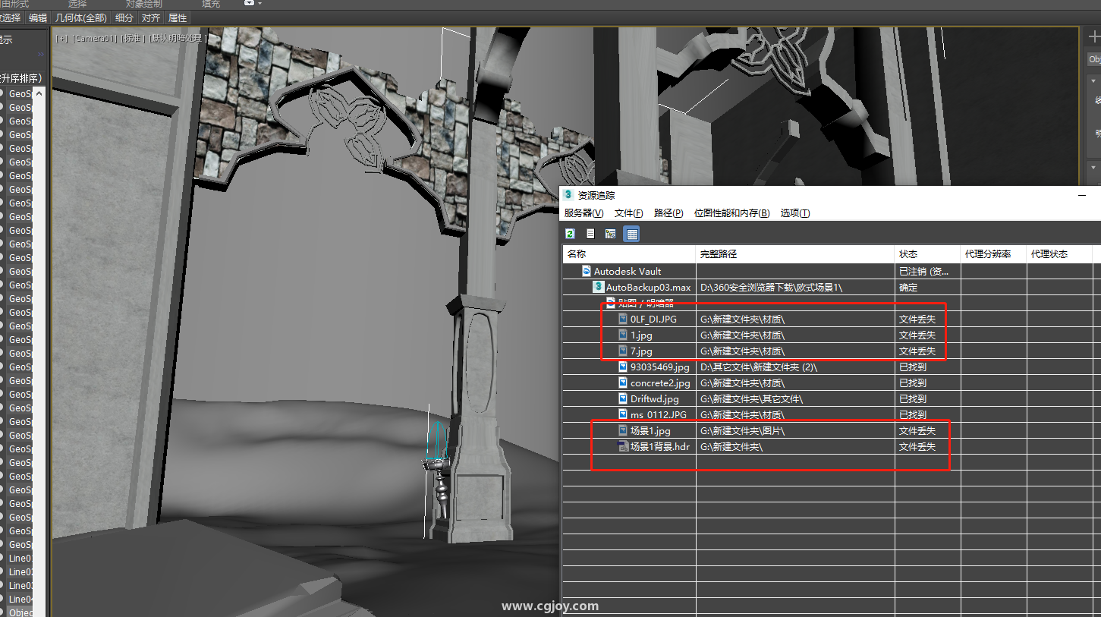Click the scene explorer scroll-up arrow

[x=41, y=92]
